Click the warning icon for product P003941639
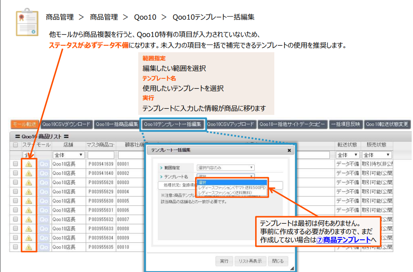 [x=29, y=164]
